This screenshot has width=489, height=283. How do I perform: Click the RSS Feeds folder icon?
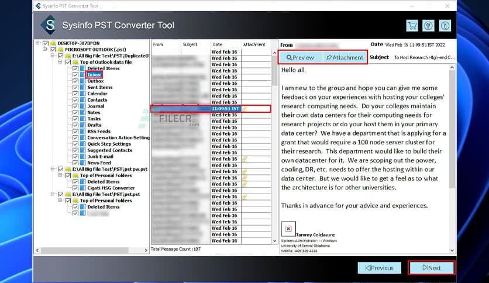82,131
